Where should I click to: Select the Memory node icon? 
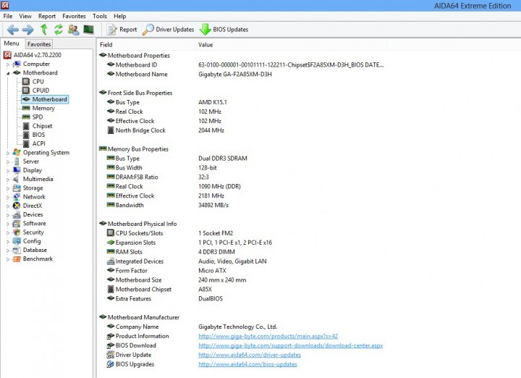pyautogui.click(x=26, y=108)
